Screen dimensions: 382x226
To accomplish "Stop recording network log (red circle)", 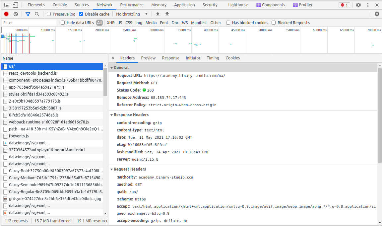I will coord(6,14).
